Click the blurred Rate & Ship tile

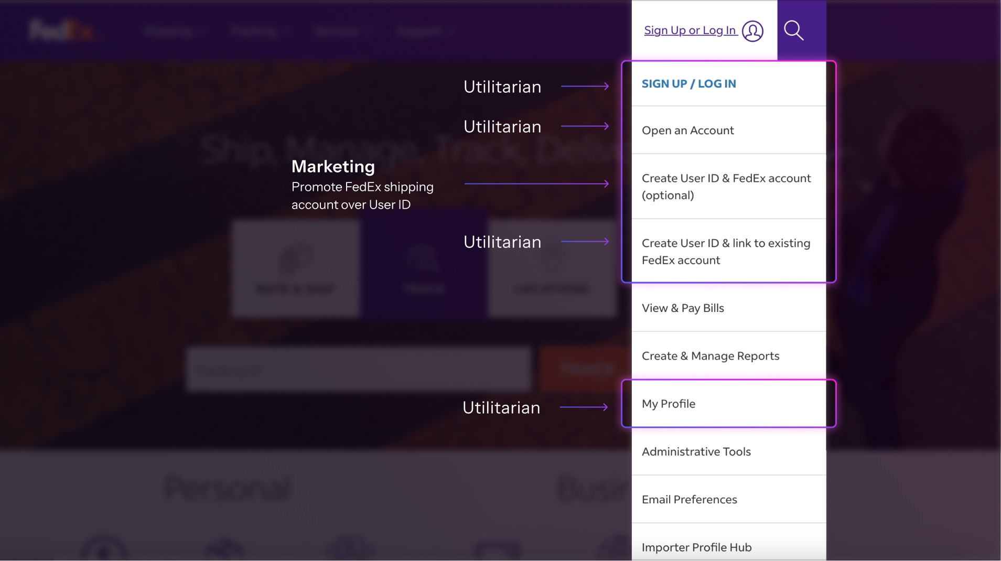pos(296,268)
